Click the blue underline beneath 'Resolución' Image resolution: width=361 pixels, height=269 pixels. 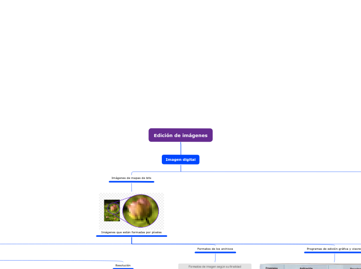123,268
